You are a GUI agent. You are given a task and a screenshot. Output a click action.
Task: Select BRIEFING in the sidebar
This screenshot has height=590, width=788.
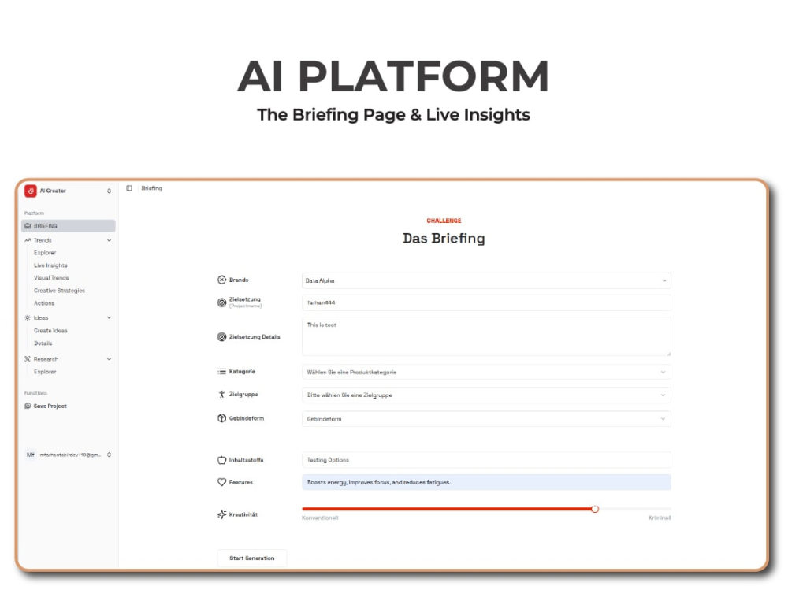pyautogui.click(x=69, y=226)
